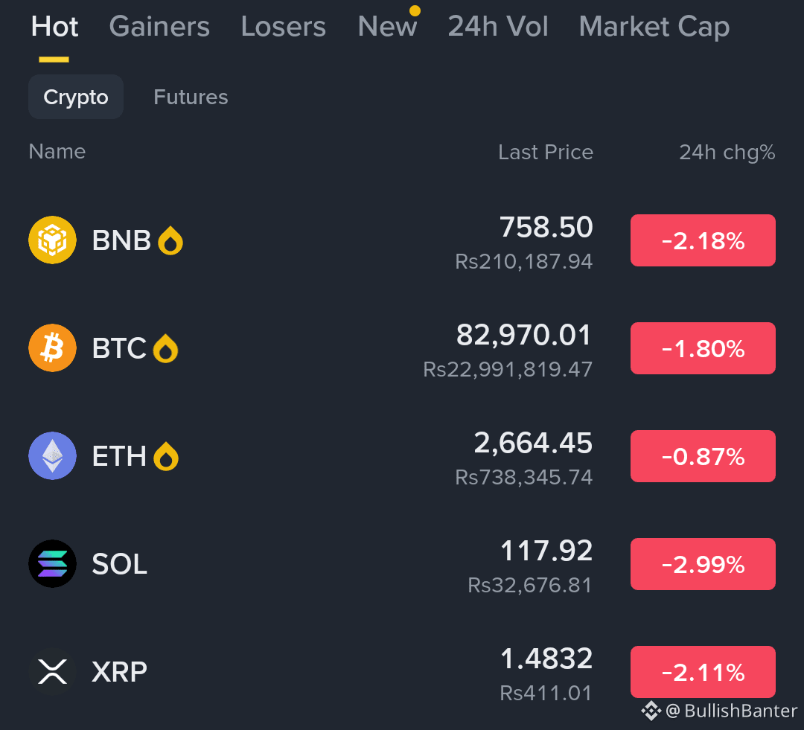Viewport: 804px width, 730px height.
Task: Click the XRP logo icon
Action: coord(52,671)
